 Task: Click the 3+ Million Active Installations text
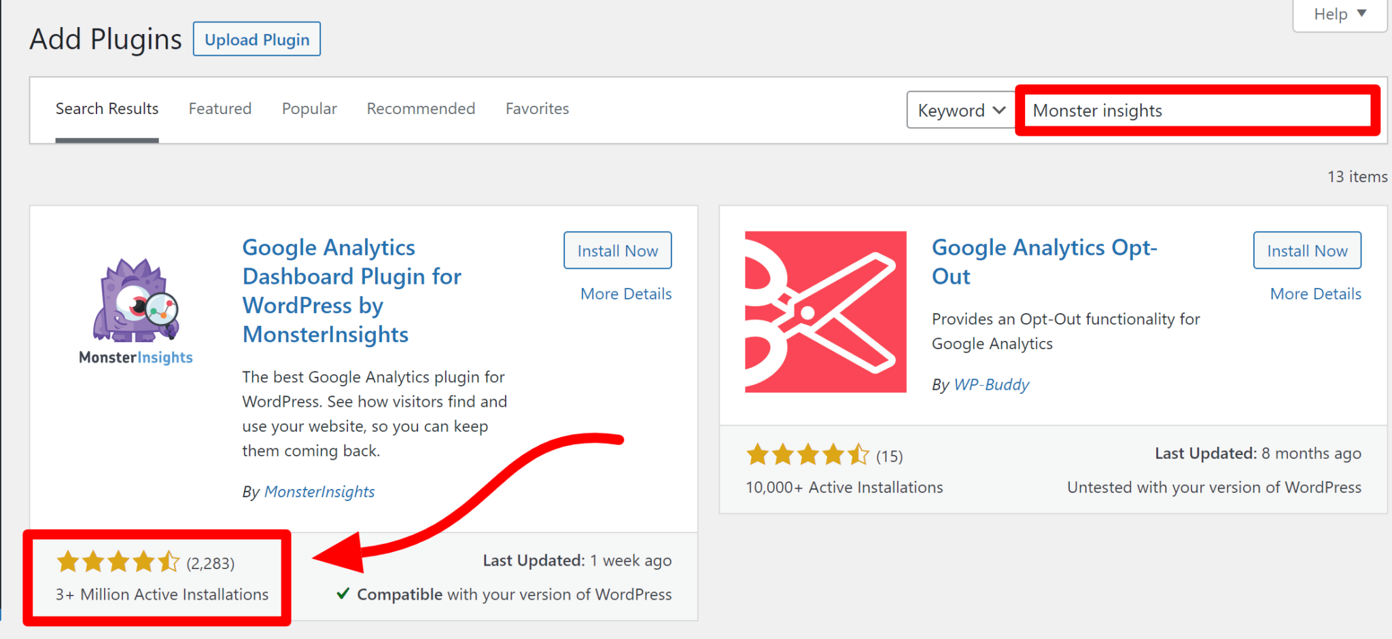(x=162, y=594)
